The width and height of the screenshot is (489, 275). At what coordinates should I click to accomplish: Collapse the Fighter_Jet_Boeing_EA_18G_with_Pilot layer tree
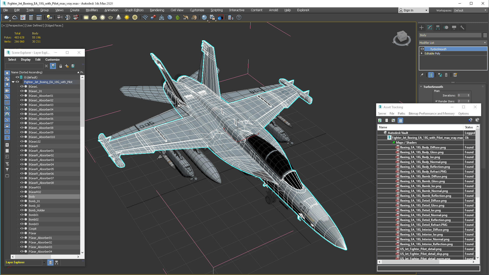click(13, 82)
